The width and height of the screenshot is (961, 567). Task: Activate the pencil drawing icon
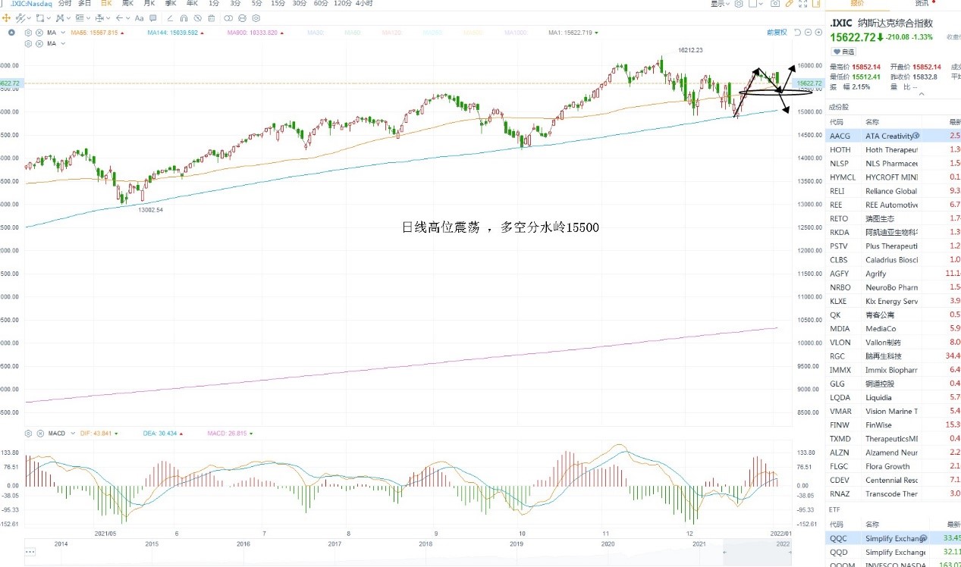click(789, 4)
